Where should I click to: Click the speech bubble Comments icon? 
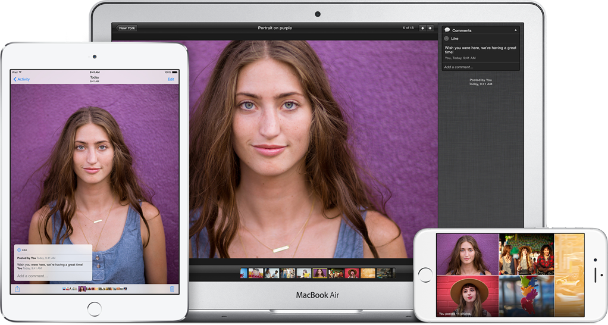coord(447,30)
